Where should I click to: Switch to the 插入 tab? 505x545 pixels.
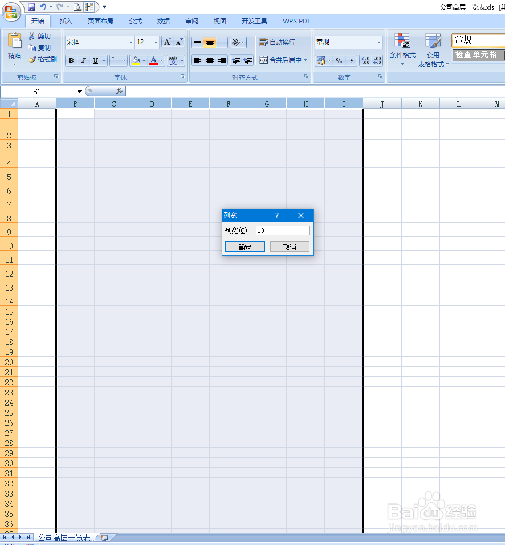(x=66, y=21)
